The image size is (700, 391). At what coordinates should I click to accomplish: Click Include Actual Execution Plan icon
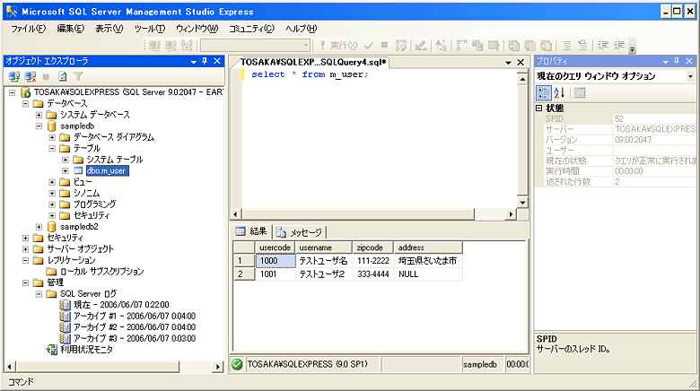click(461, 45)
